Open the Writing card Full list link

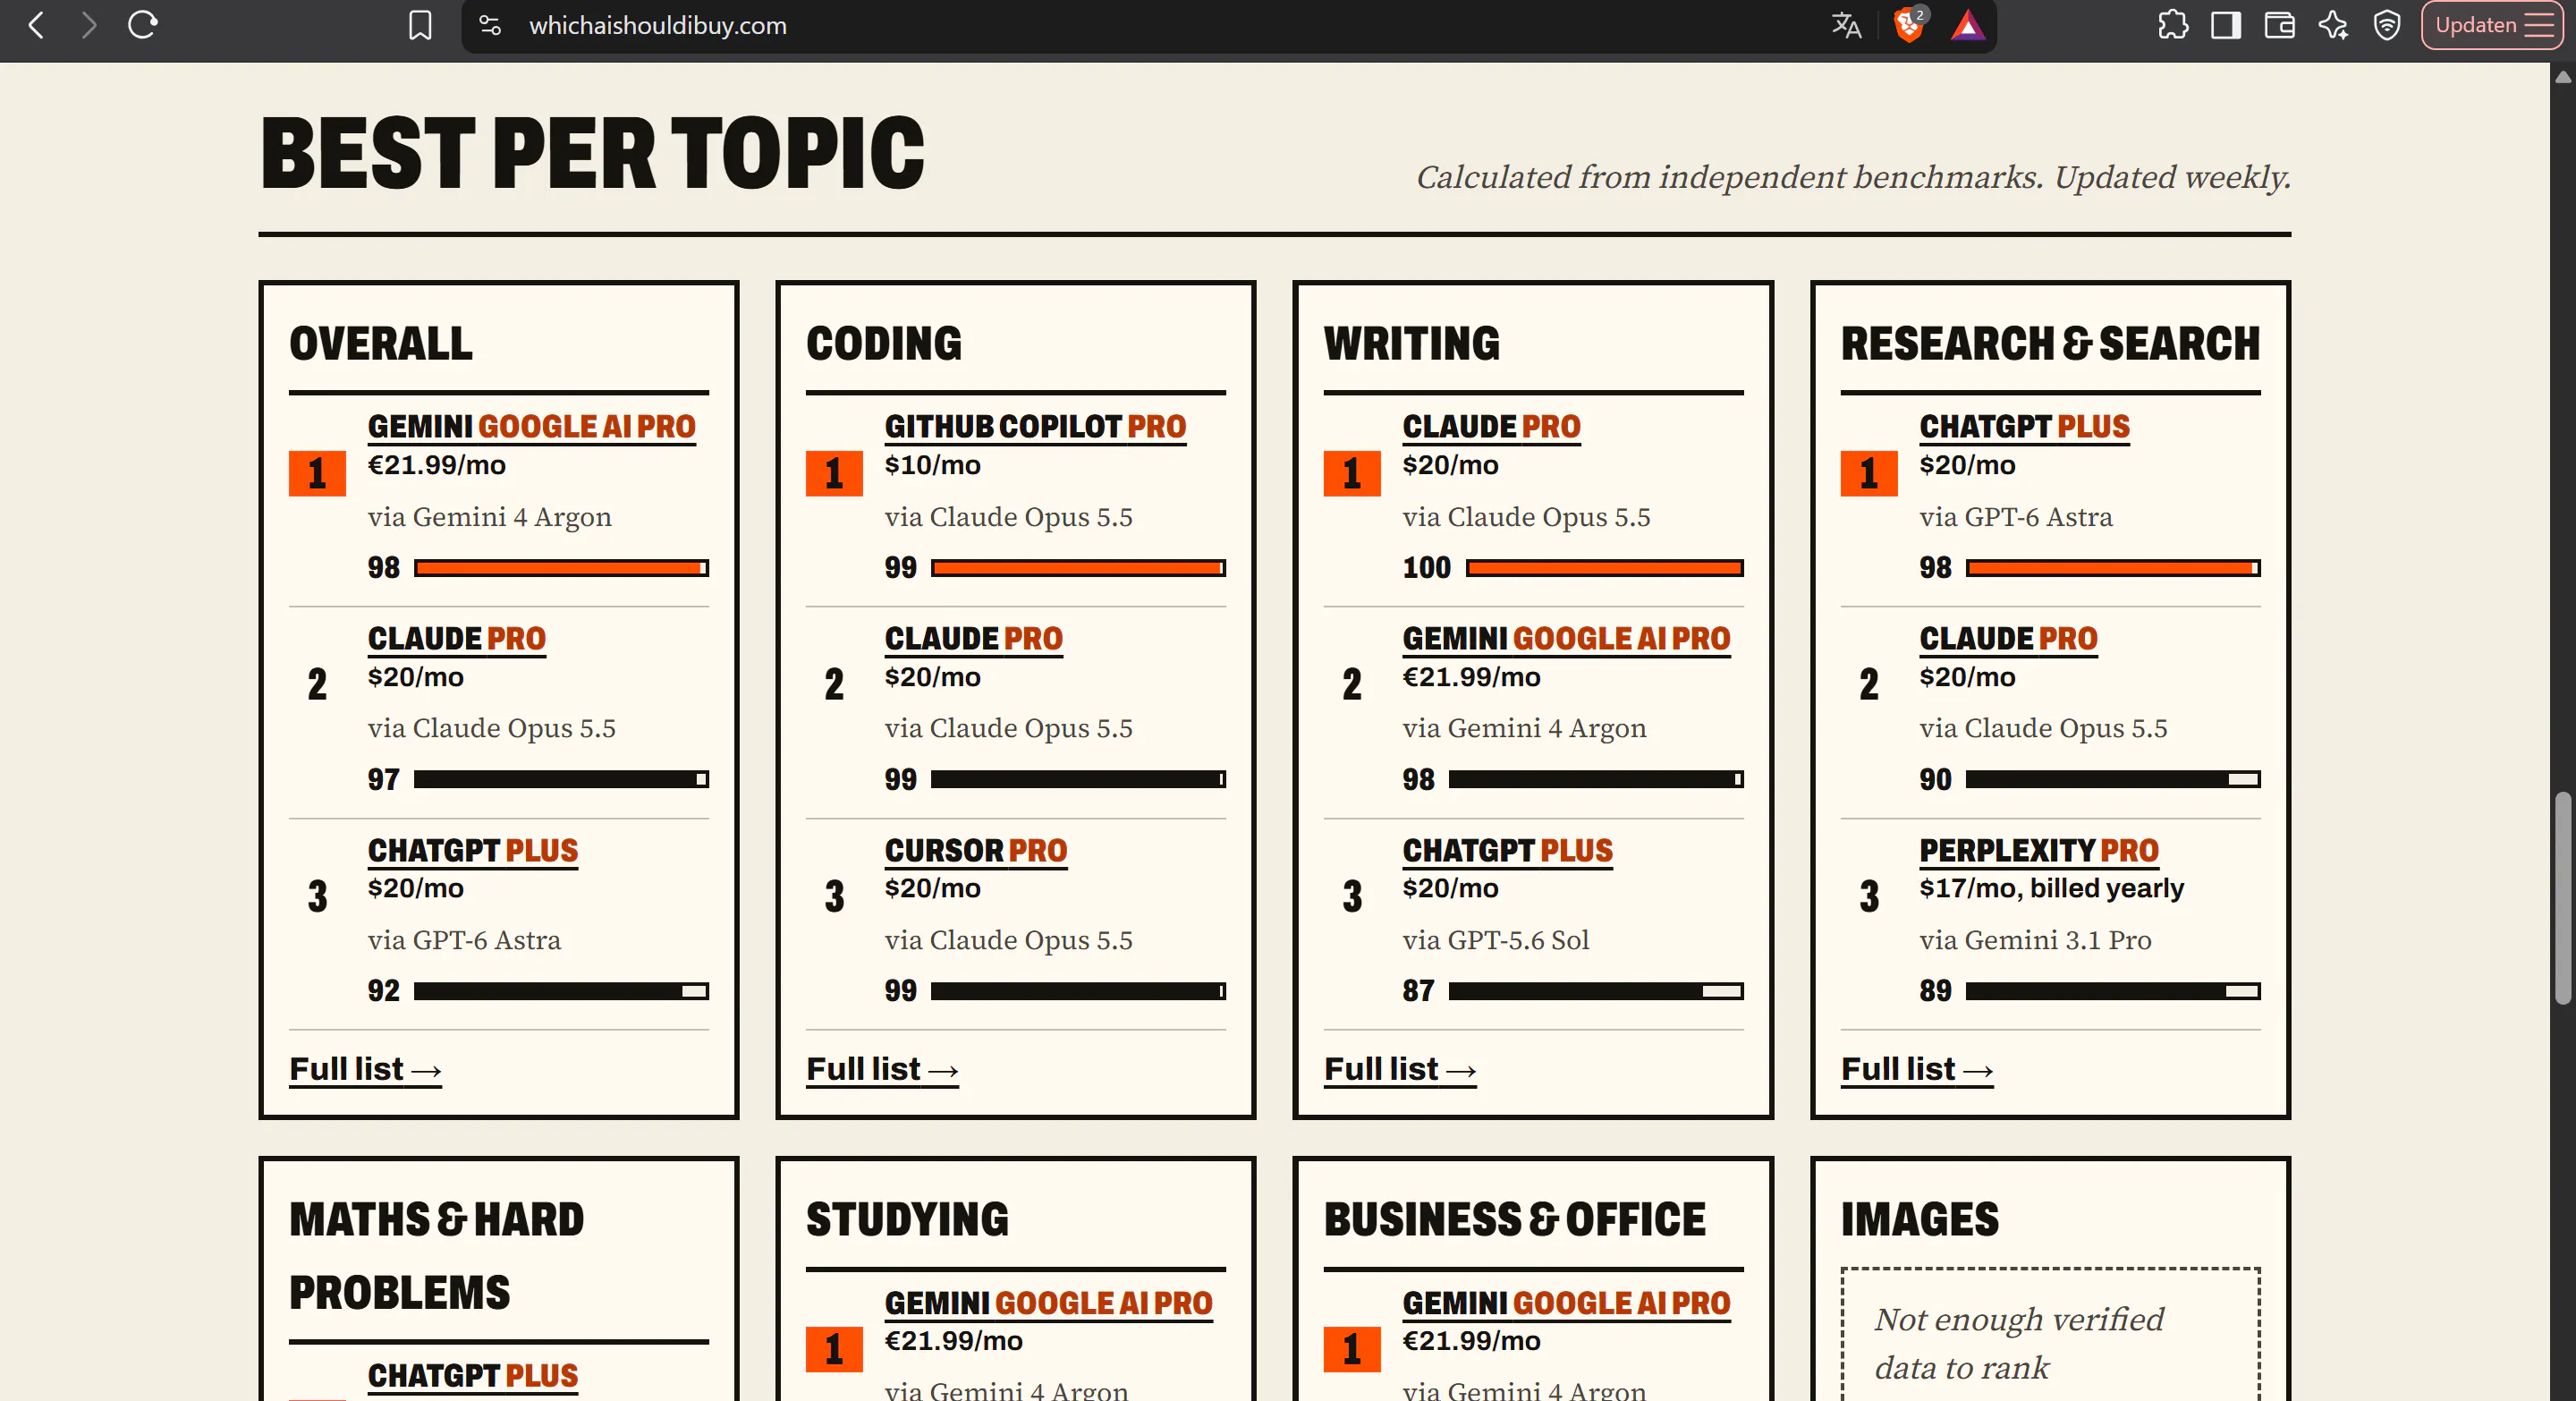(1400, 1069)
